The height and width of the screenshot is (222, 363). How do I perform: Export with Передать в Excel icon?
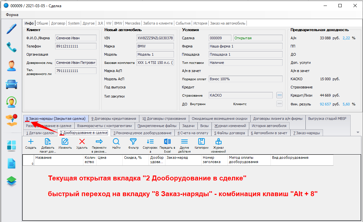pyautogui.click(x=167, y=141)
